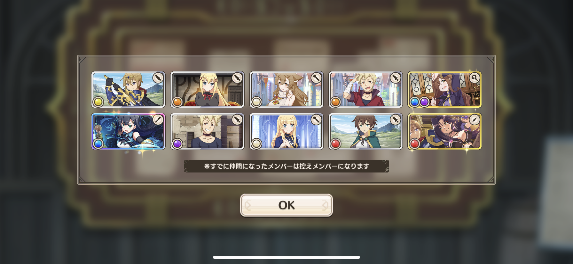Click the weapon type icon on knight card
This screenshot has width=573, height=264.
[x=158, y=78]
